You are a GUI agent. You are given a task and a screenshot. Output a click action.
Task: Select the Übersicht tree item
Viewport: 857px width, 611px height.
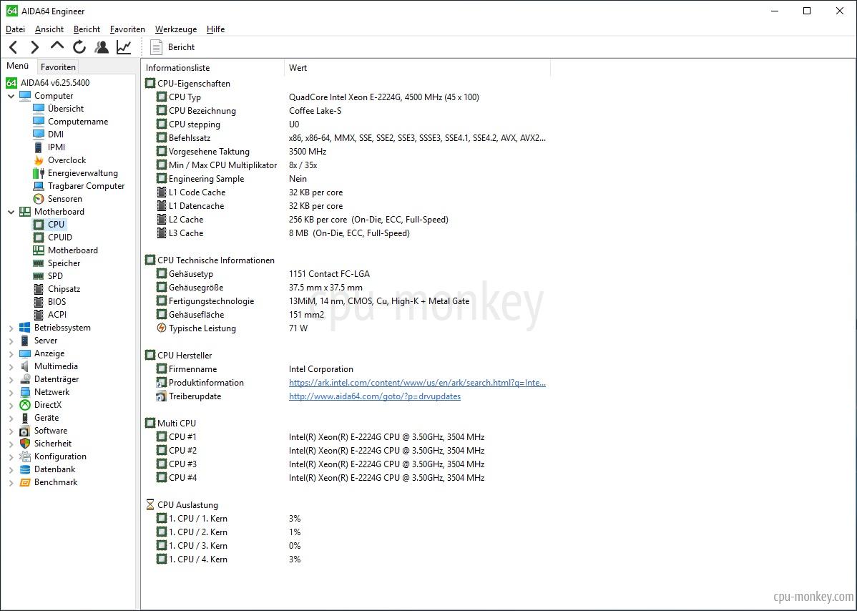coord(66,108)
